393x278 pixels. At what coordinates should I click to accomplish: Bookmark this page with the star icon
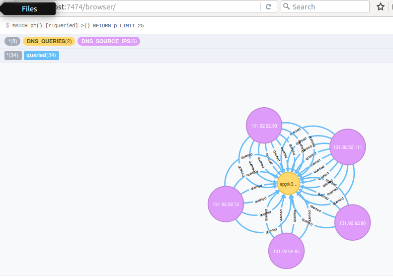click(381, 7)
